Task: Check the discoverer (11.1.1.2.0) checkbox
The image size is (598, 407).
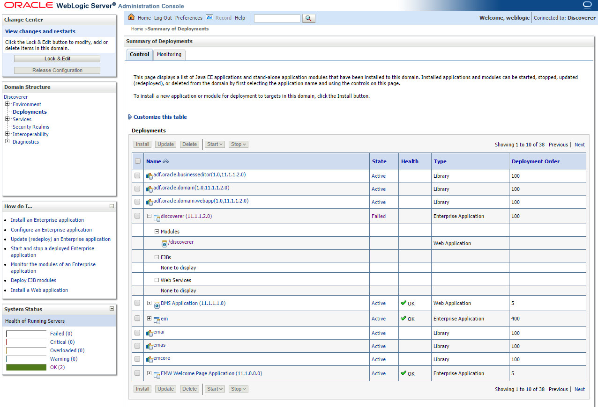Action: (137, 216)
